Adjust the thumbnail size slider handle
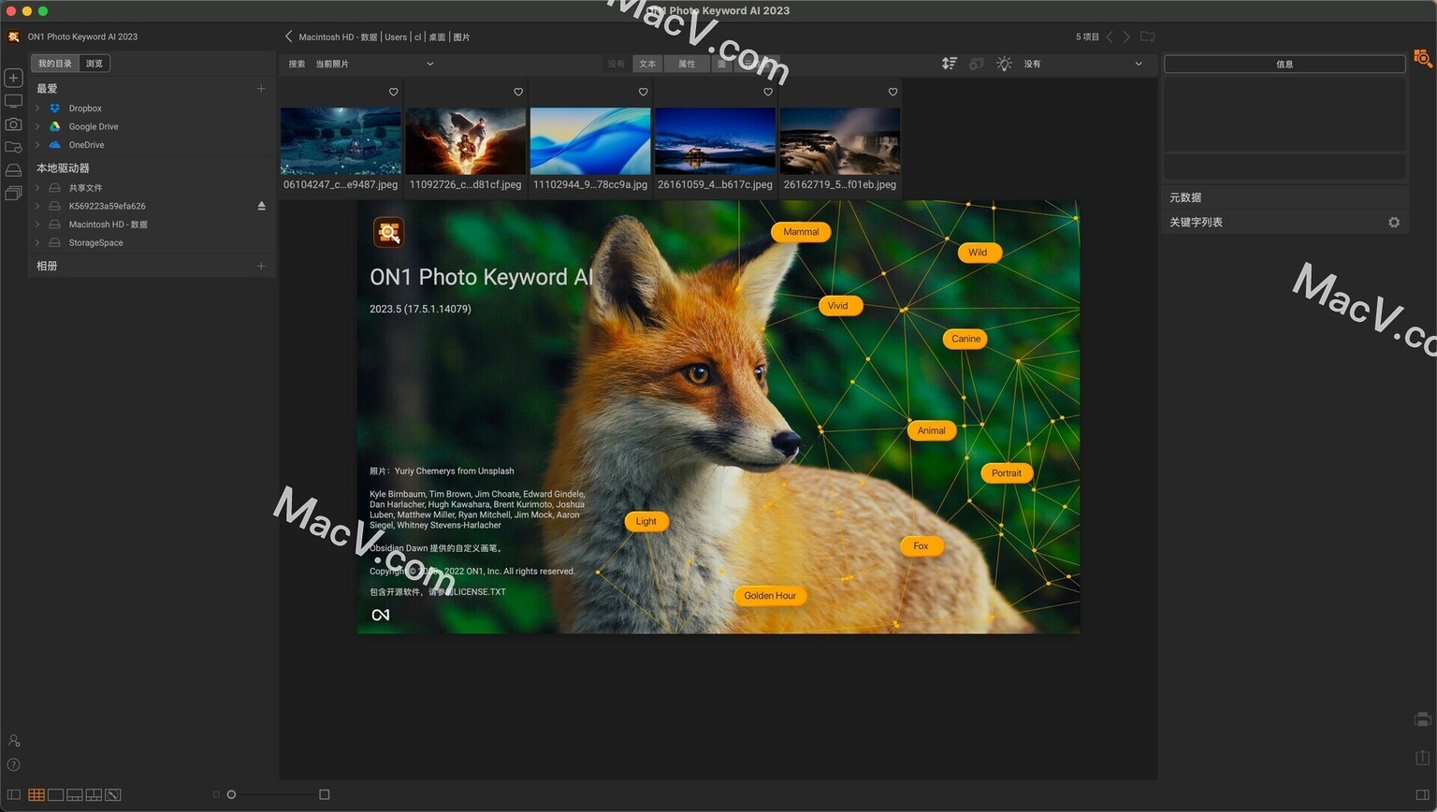Viewport: 1437px width, 812px height. (x=231, y=795)
